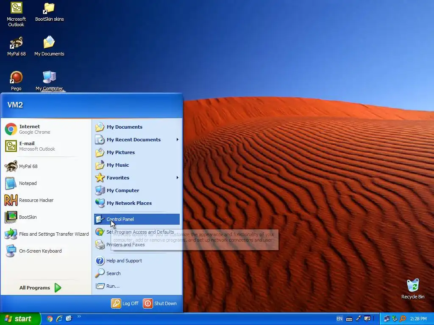Open Printers and Faxes
Screen dimensions: 434x325
tap(137, 245)
